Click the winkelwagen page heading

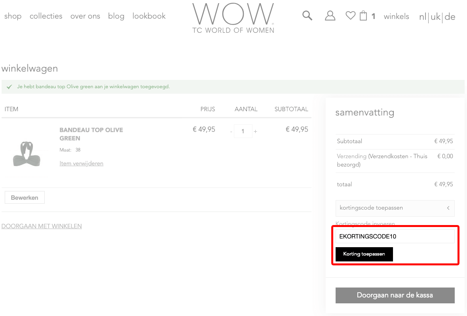(x=30, y=68)
